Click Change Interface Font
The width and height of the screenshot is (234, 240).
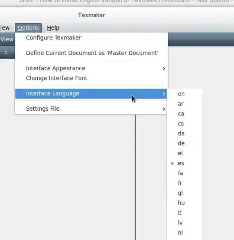click(91, 78)
